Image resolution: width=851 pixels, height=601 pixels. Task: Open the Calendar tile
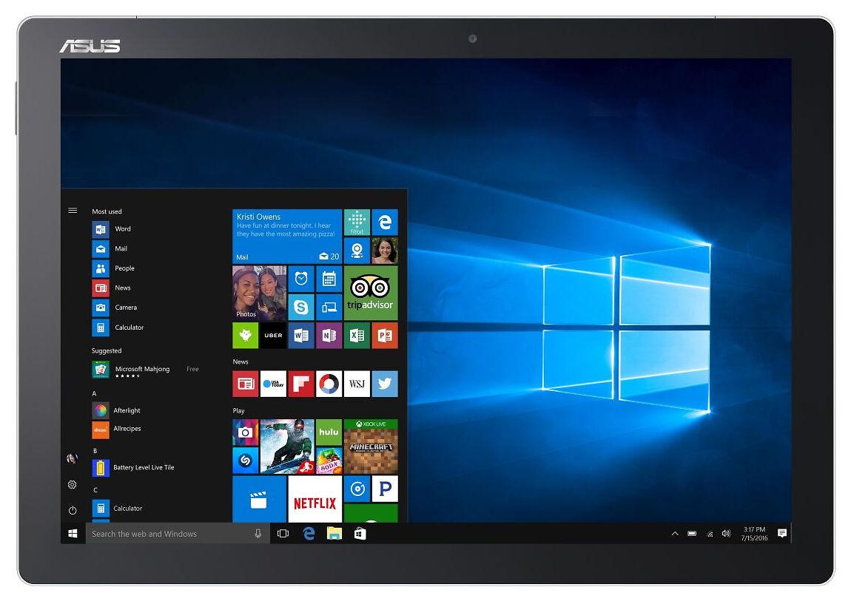[x=329, y=279]
